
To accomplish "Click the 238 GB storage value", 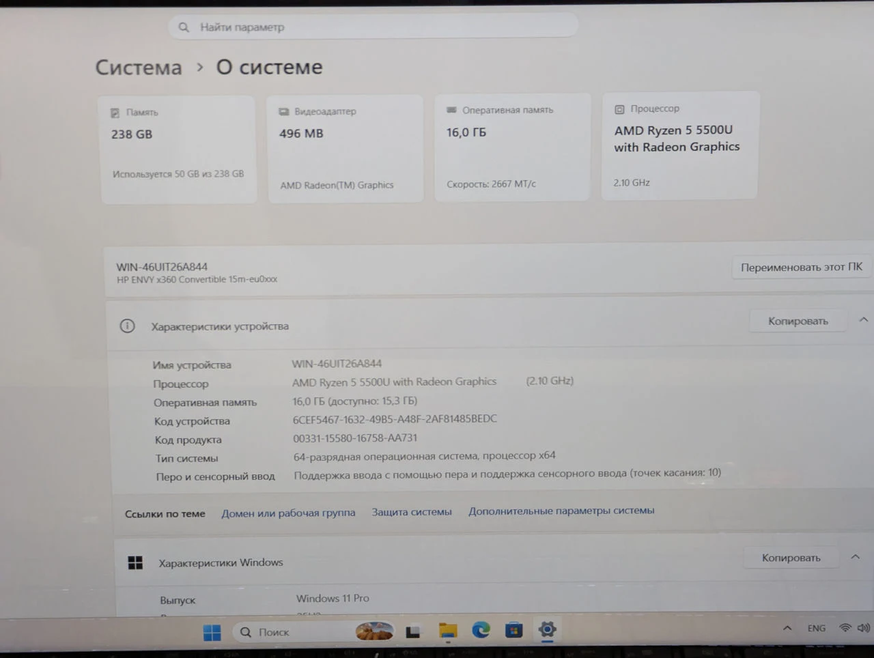I will point(132,134).
